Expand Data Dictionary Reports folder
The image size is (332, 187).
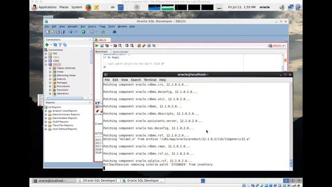click(46, 114)
